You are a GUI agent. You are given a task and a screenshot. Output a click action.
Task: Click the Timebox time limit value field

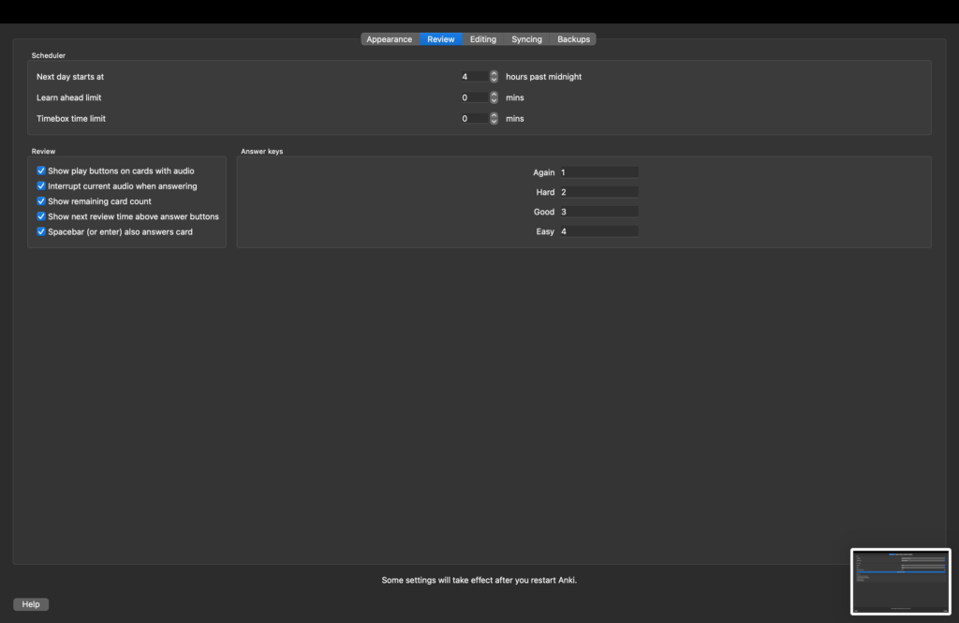coord(474,119)
